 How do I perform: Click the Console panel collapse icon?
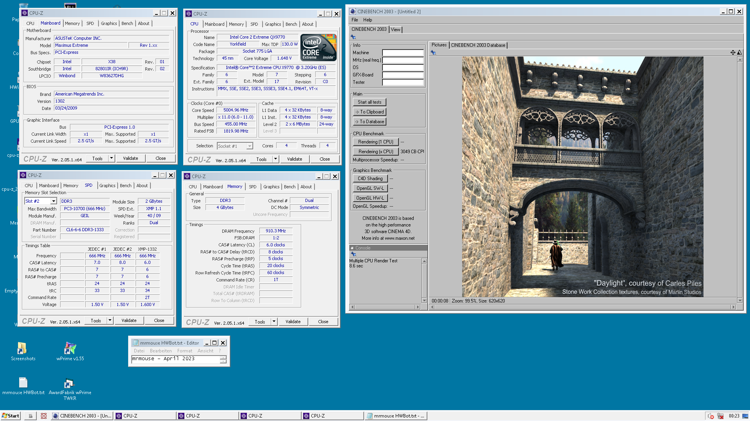click(x=352, y=248)
